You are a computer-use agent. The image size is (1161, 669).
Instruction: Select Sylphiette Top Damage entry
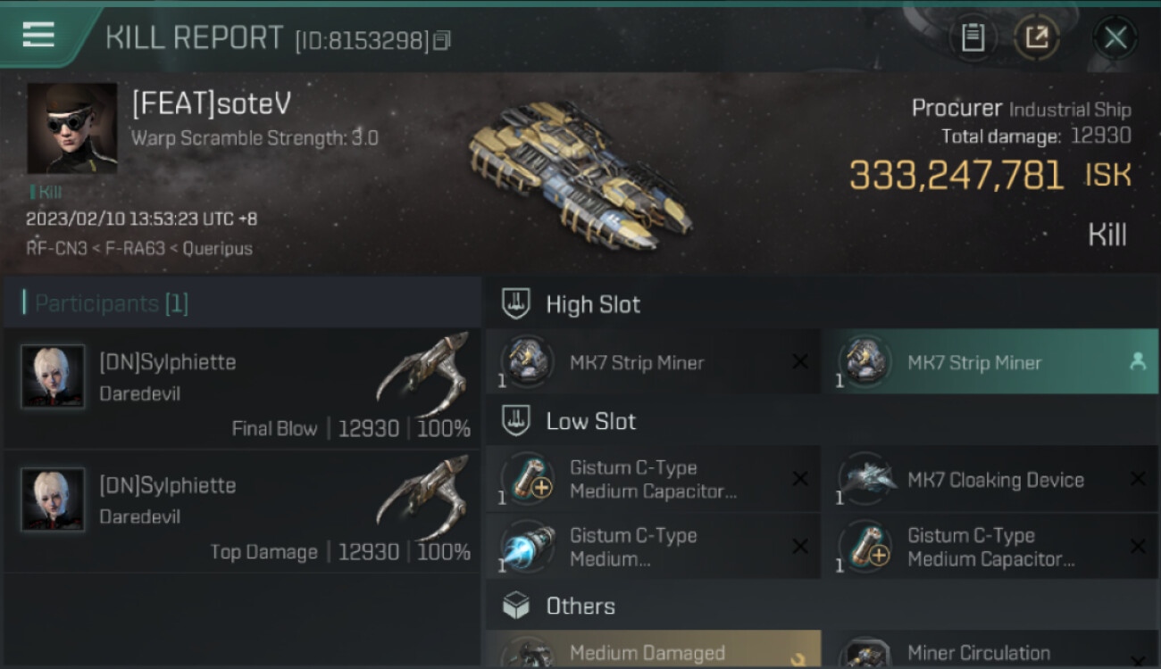[x=242, y=512]
